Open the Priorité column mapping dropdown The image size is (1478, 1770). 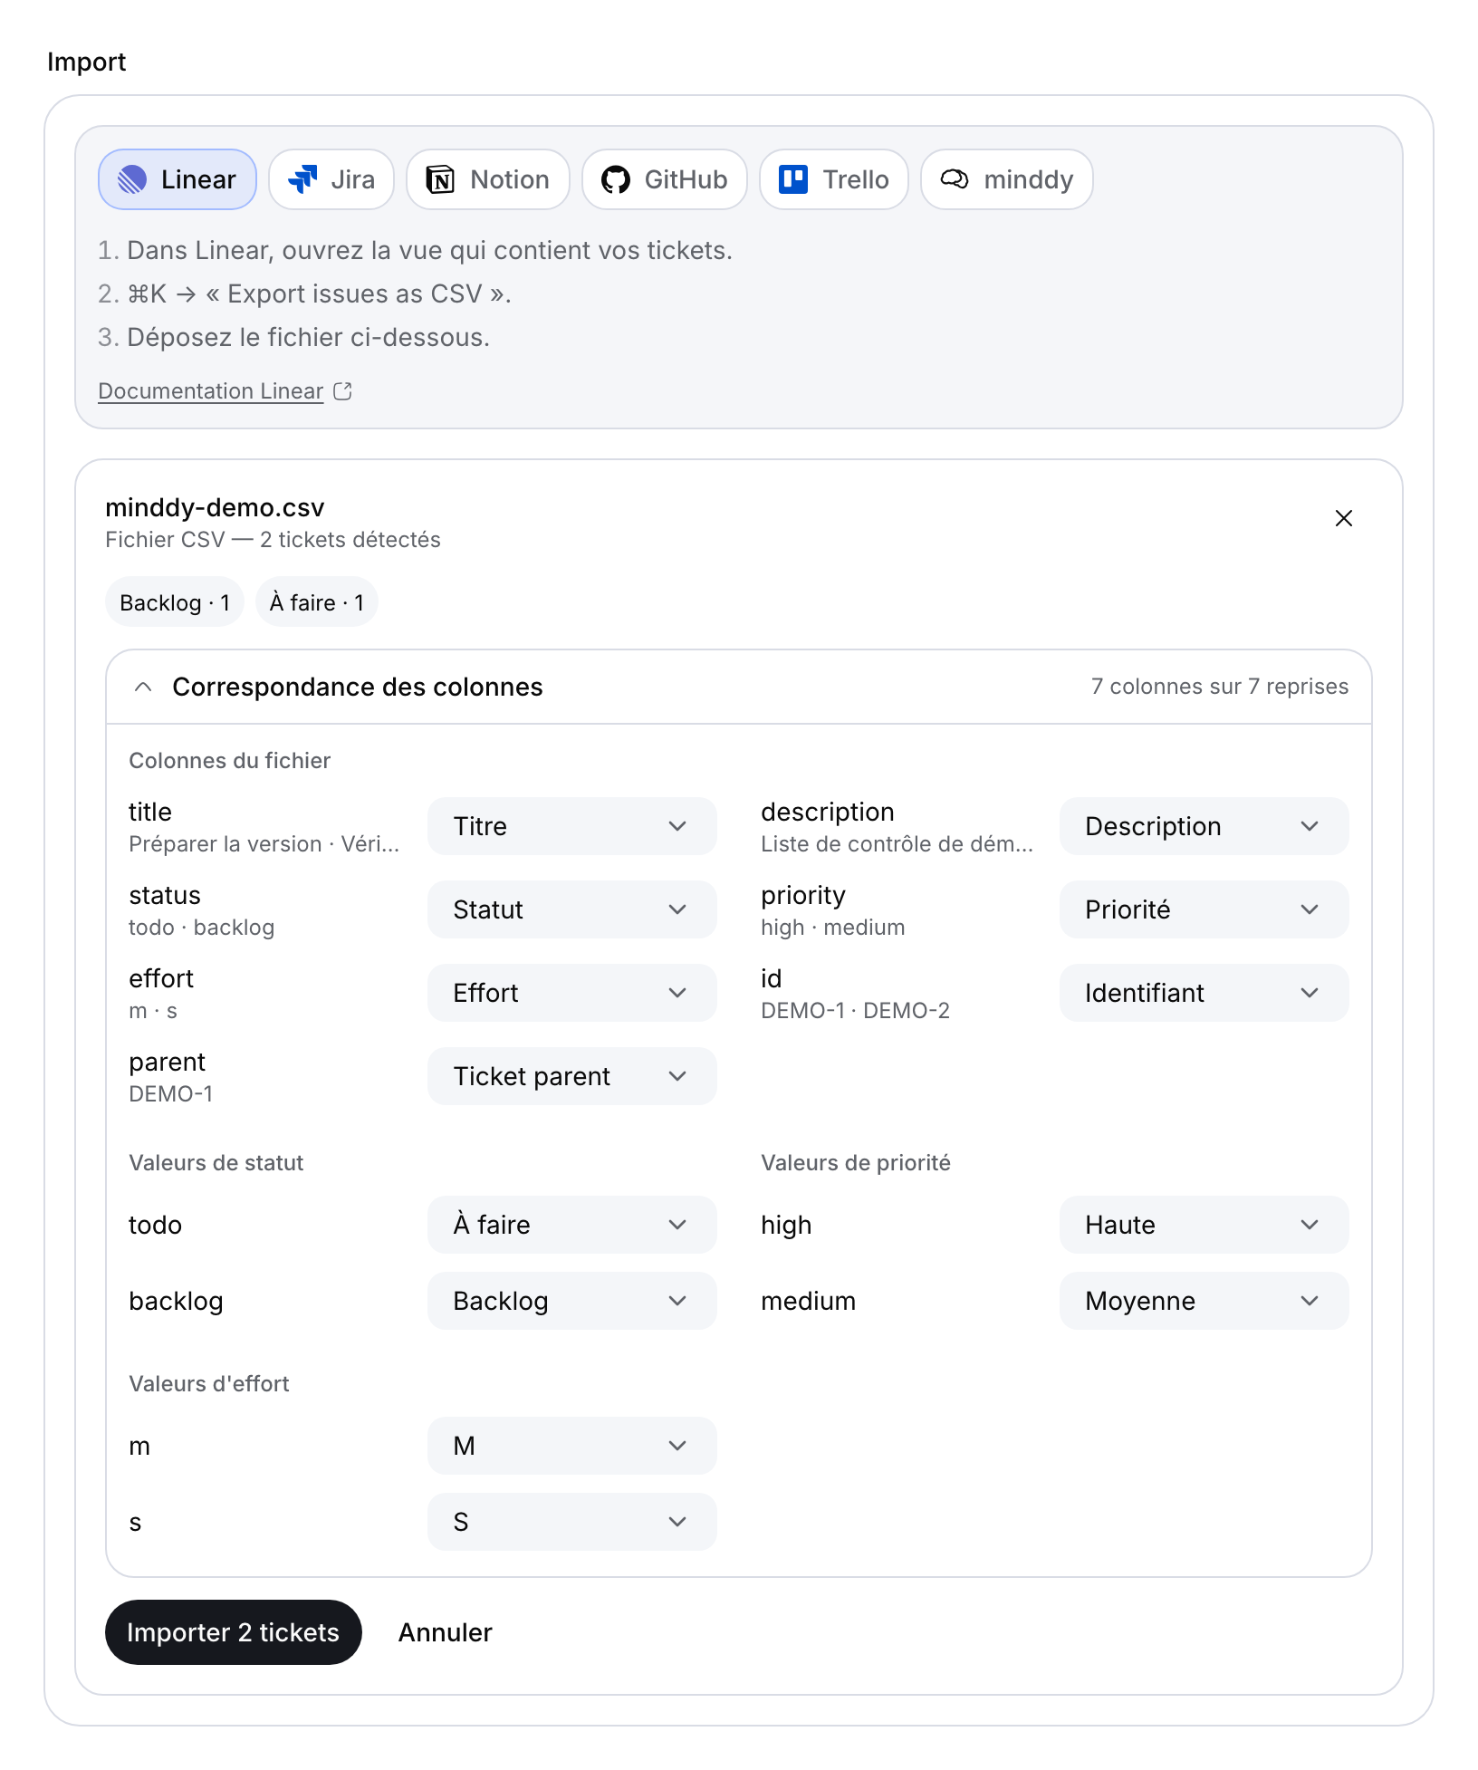click(1204, 909)
